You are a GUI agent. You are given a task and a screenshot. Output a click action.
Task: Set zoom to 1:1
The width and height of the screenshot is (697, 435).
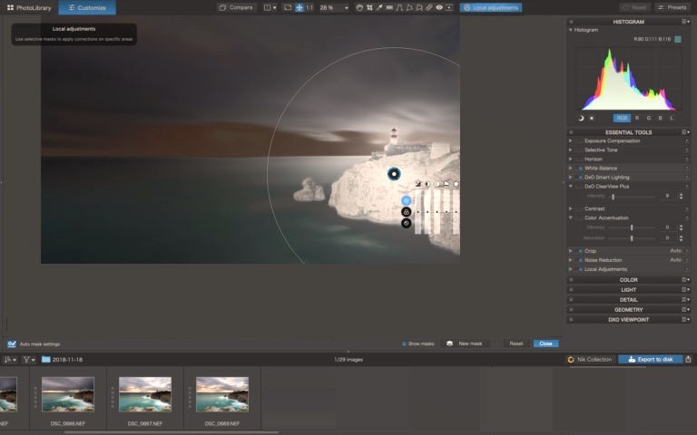309,7
